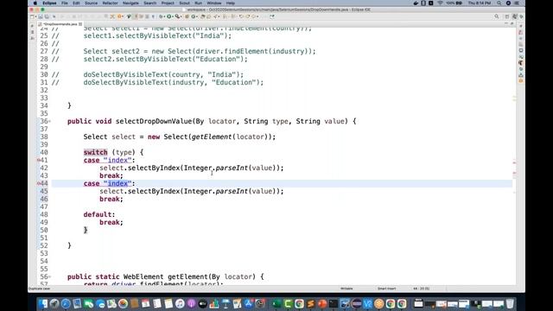Viewport: 553px width, 311px height.
Task: Click the error marker on line 41
Action: tap(38, 160)
